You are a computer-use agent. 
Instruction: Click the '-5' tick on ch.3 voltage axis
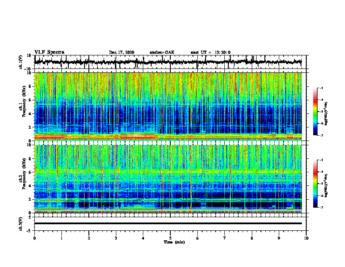(x=29, y=231)
